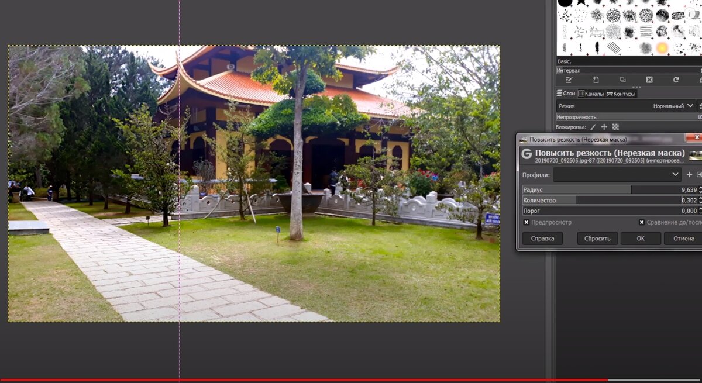
Task: Toggle the Предпросмотр checkbox
Action: [526, 222]
